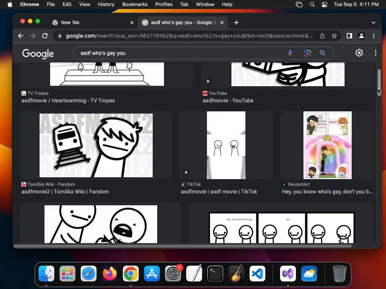Open the Tab menu
This screenshot has width=386, height=289.
[184, 5]
